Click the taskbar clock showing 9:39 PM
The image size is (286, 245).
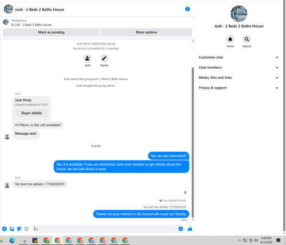point(266,240)
